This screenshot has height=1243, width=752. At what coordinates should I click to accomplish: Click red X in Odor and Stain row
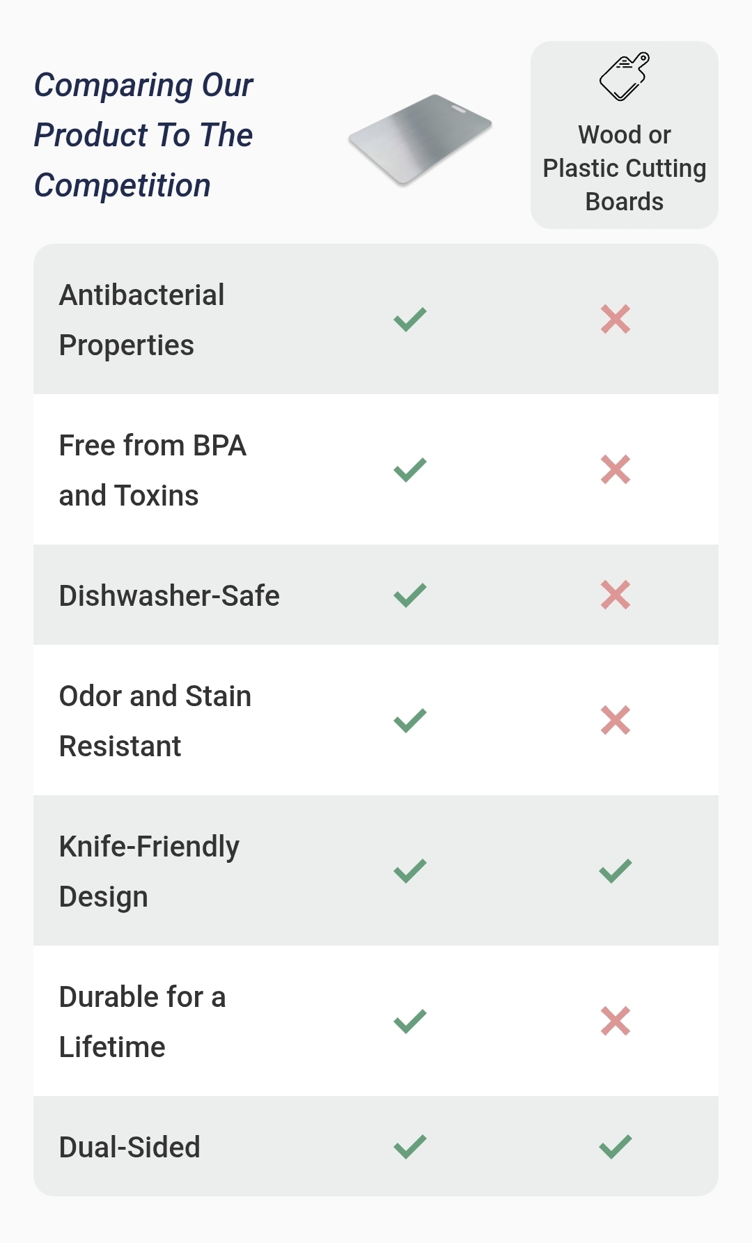(616, 720)
